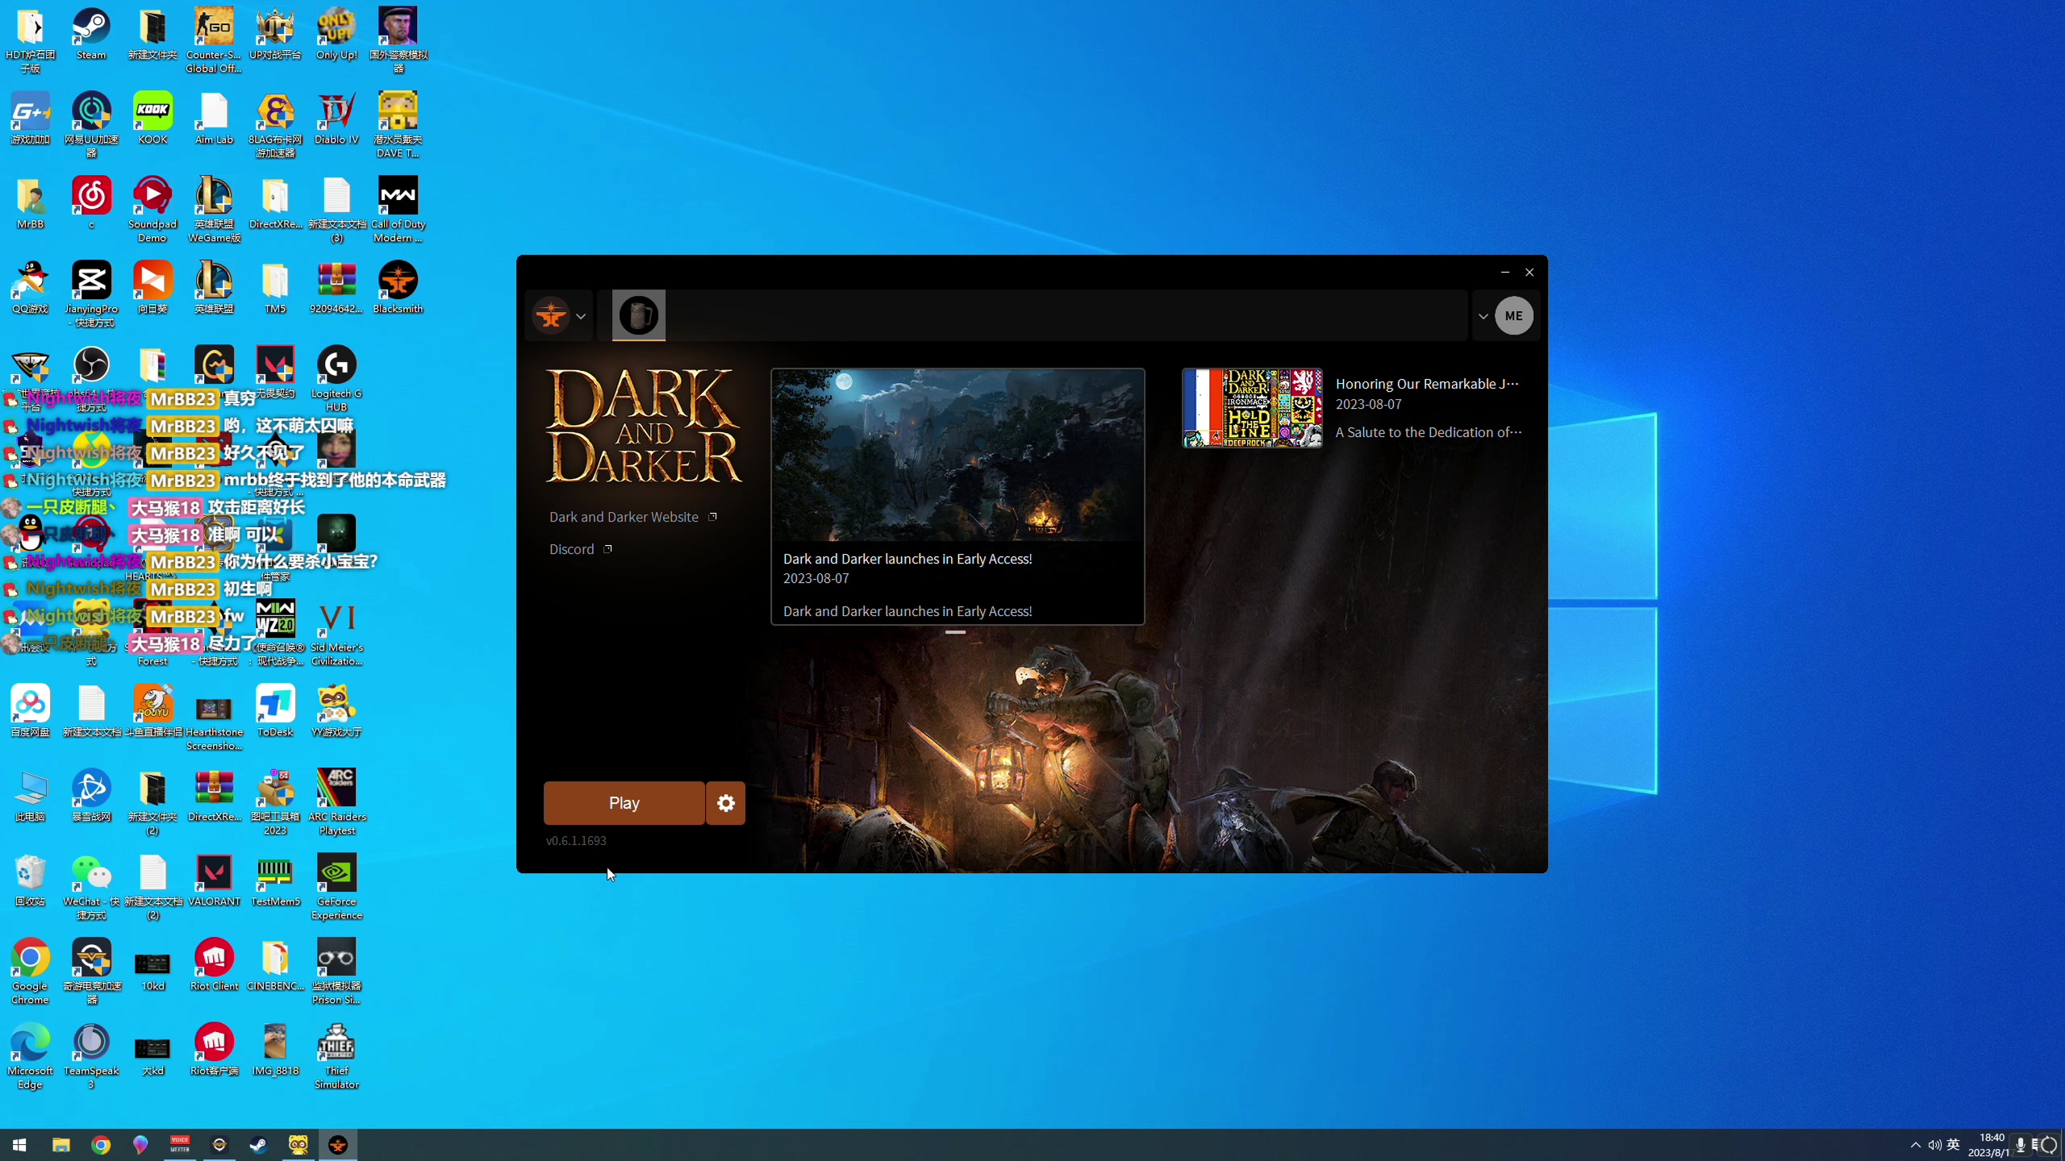Open Early Access launch news card image
Screen dimensions: 2065x1161
click(x=957, y=456)
